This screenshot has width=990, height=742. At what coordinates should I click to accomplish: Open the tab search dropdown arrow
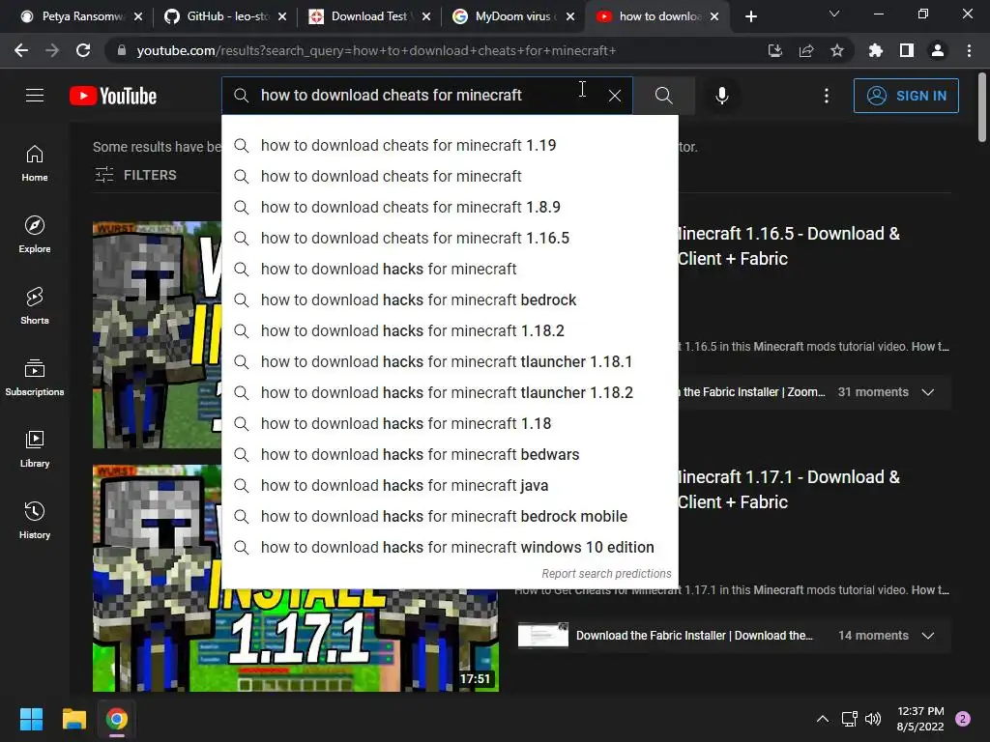(x=834, y=14)
